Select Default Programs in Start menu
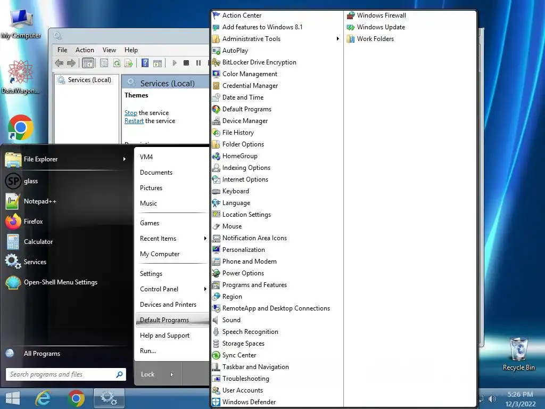The width and height of the screenshot is (545, 409). (173, 320)
